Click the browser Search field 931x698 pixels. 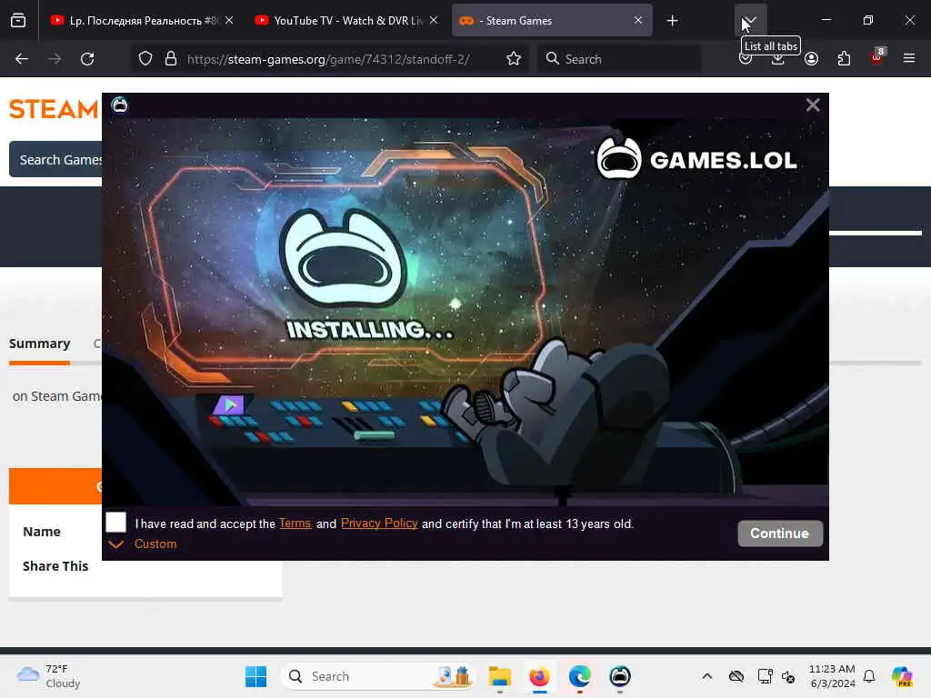coord(619,59)
